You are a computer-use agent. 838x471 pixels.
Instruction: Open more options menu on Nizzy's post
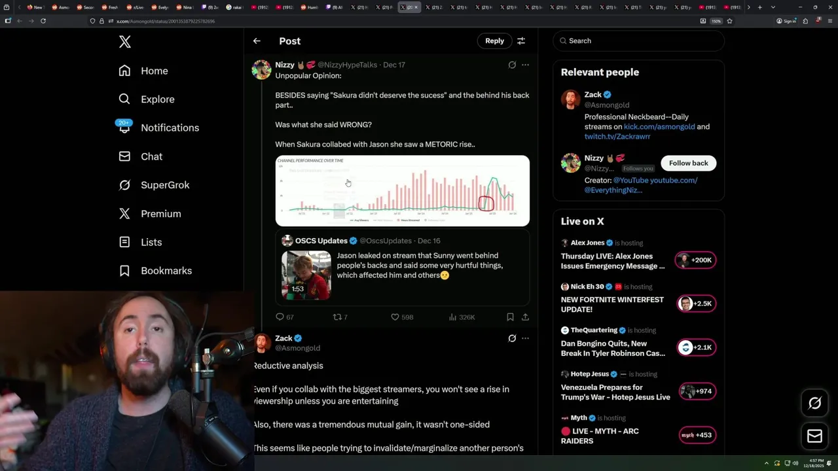click(x=525, y=65)
